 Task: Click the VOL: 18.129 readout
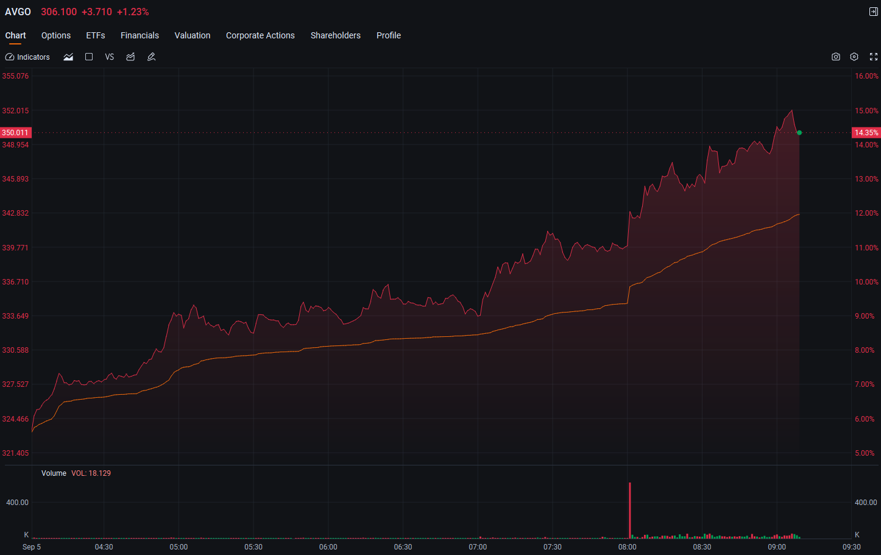click(91, 473)
